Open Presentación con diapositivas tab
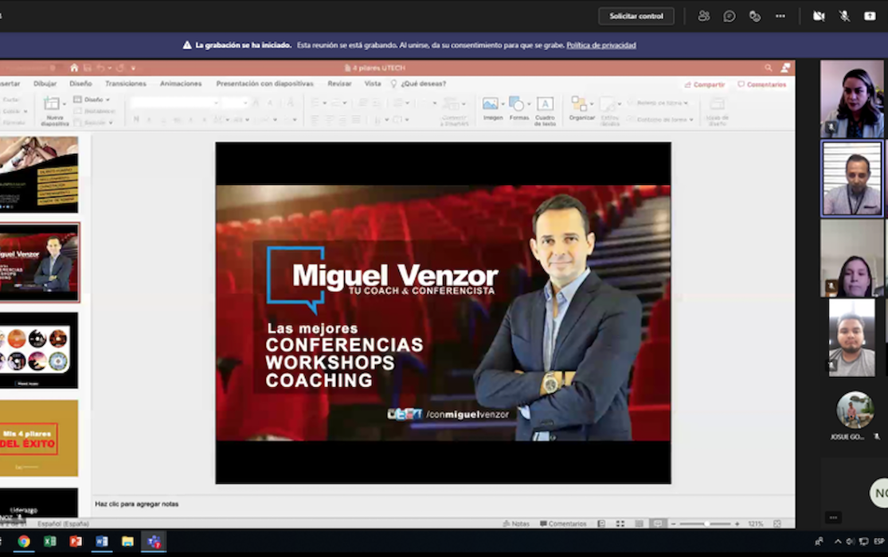 click(x=264, y=84)
